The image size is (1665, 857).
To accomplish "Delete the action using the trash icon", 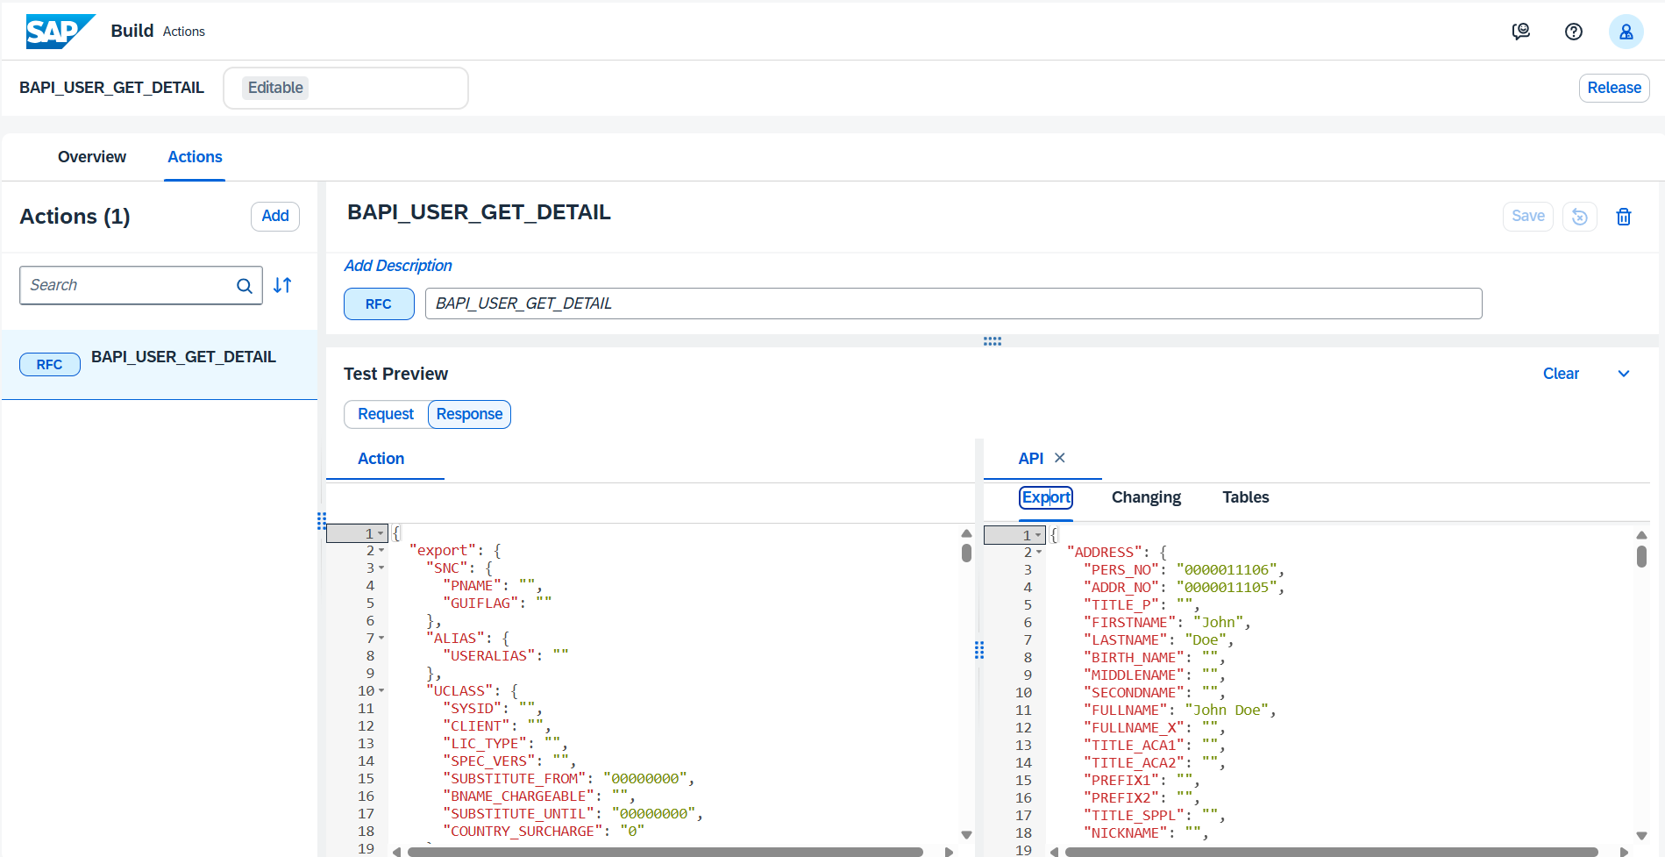I will pyautogui.click(x=1623, y=216).
